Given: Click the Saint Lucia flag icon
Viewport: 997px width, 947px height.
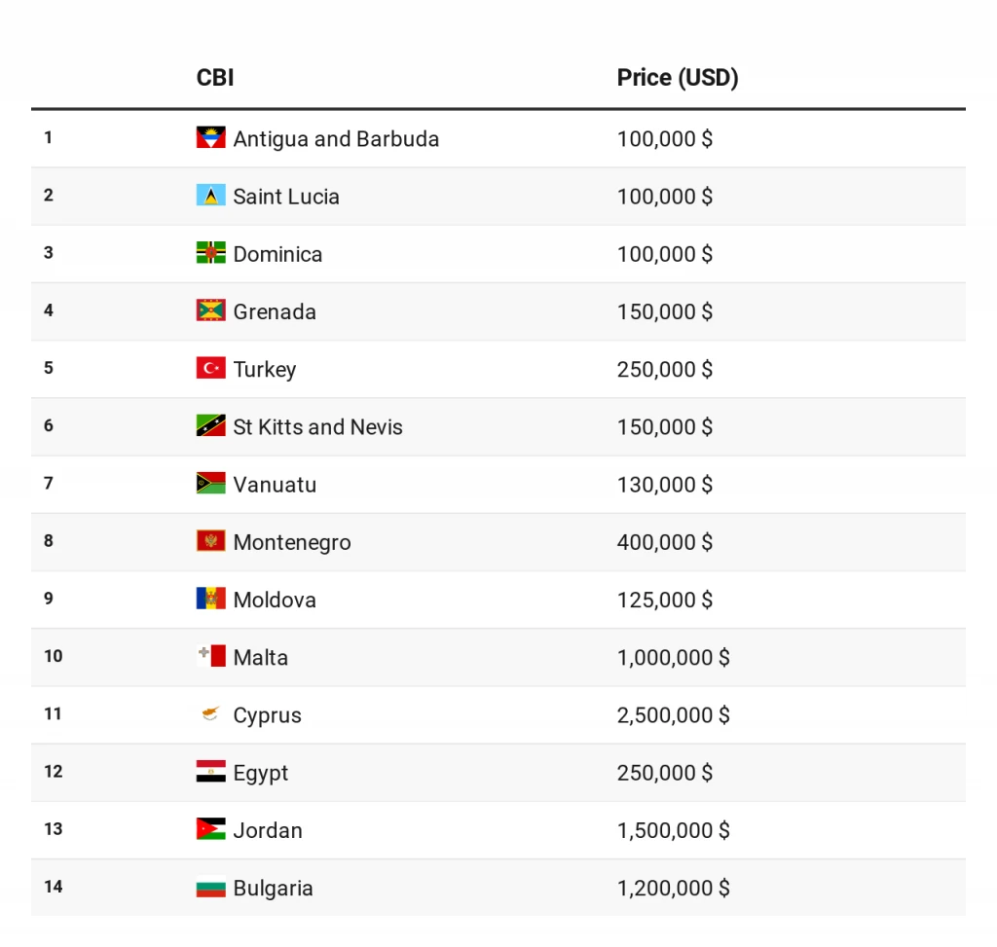Looking at the screenshot, I should tap(210, 195).
